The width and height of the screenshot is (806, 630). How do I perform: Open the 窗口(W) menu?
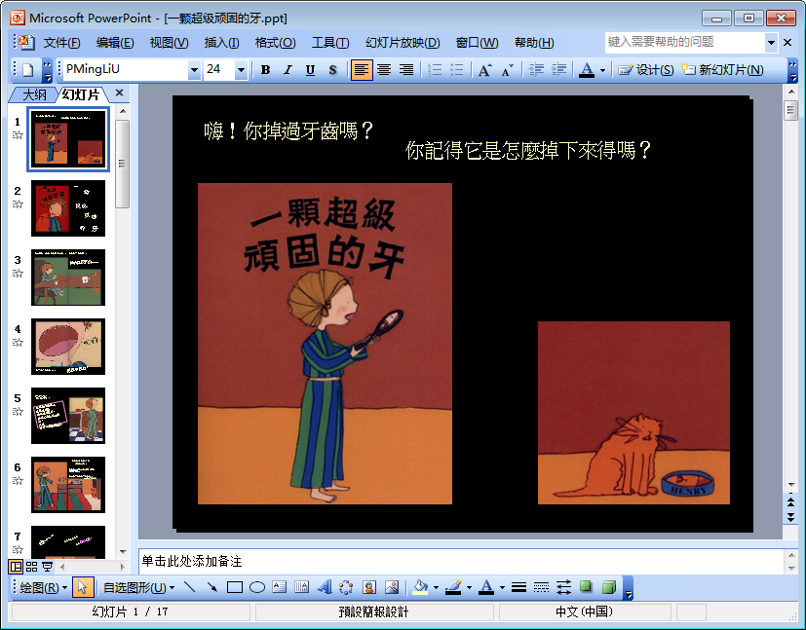(x=477, y=43)
